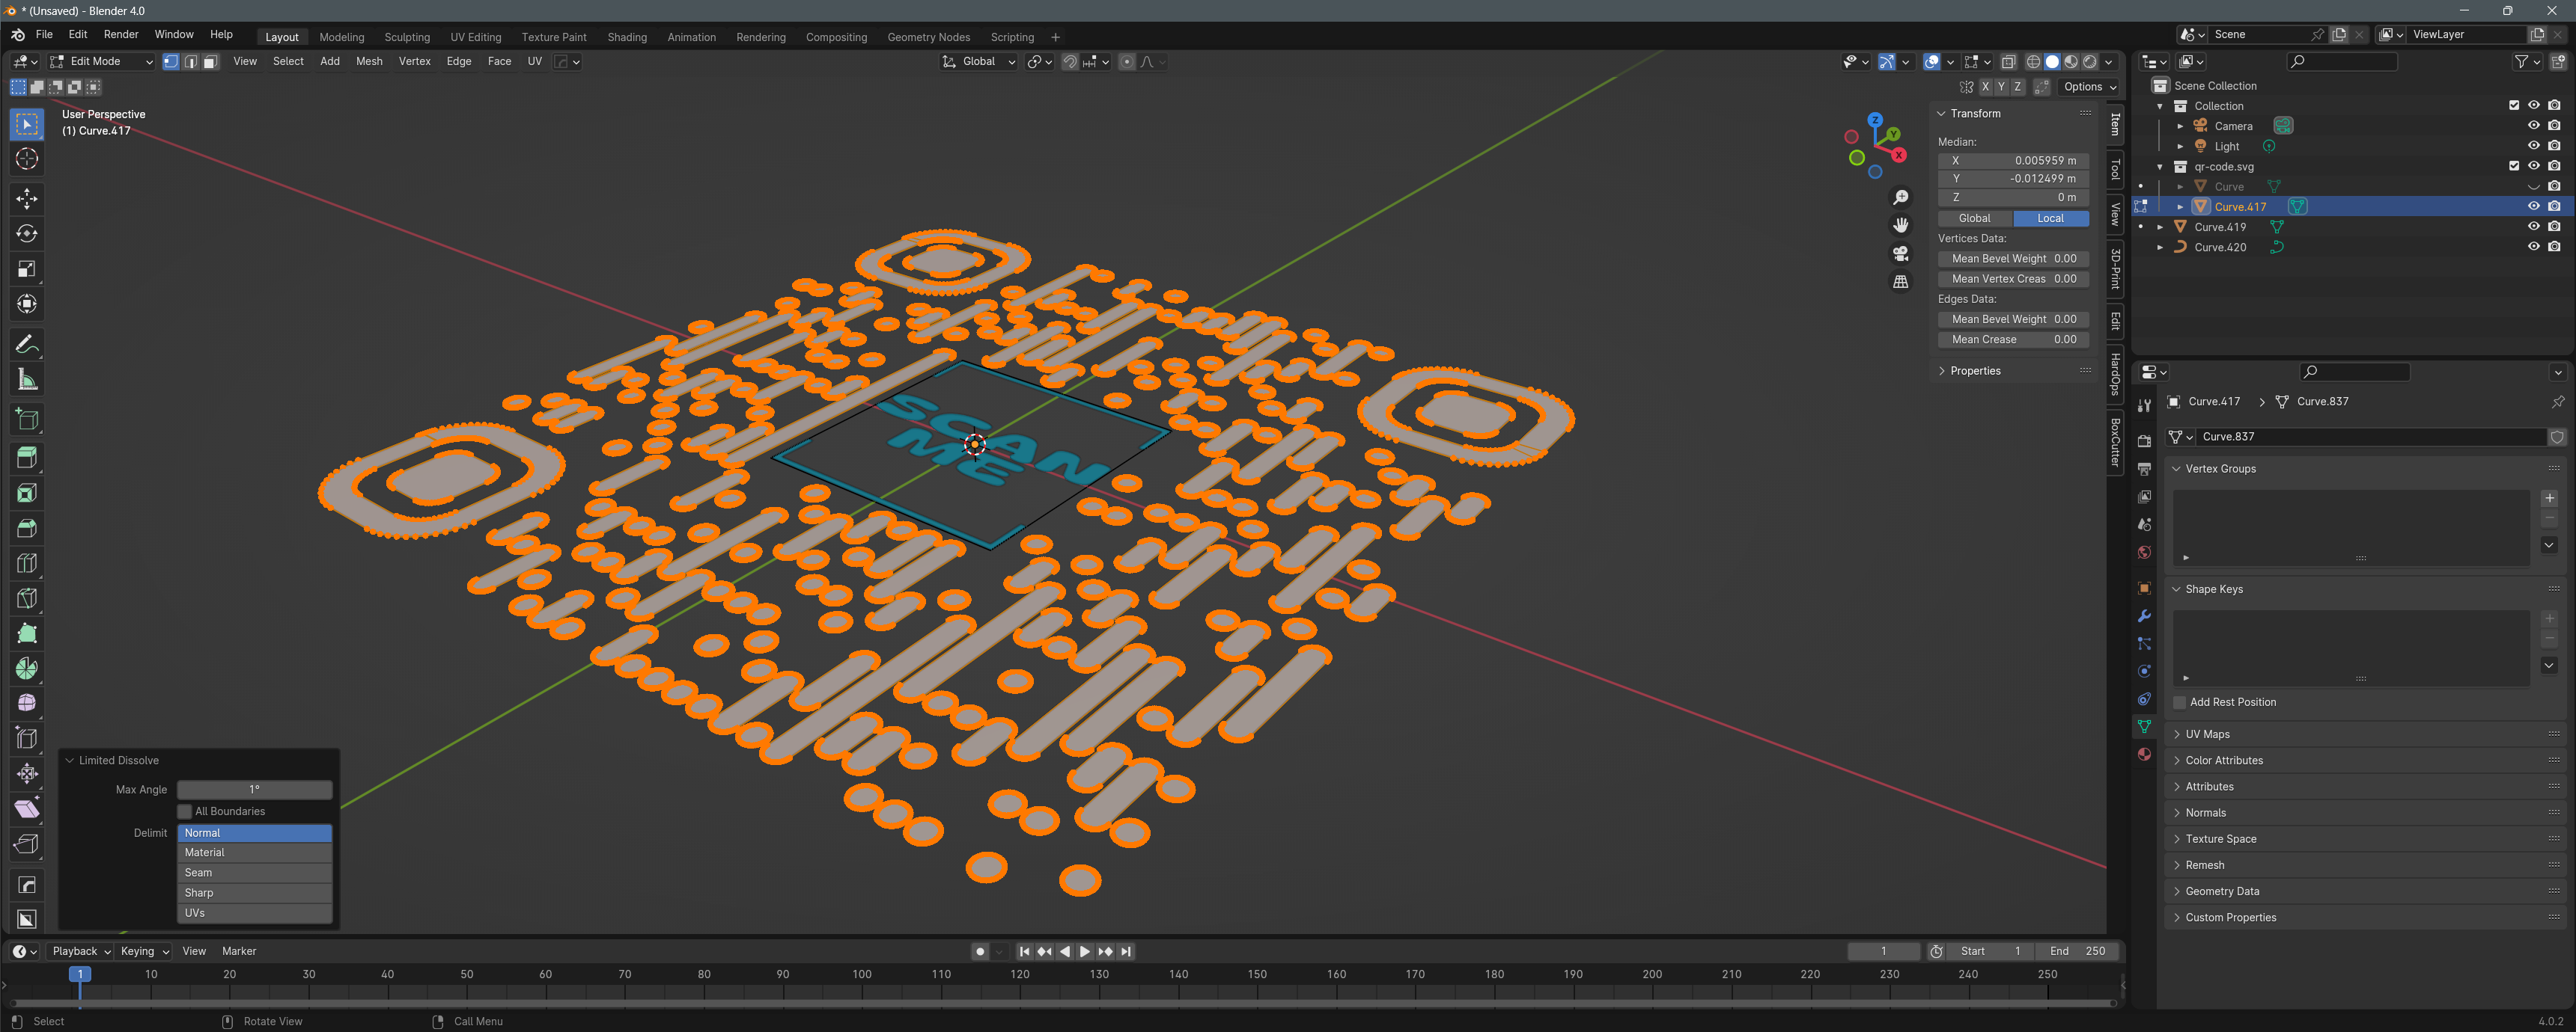Viewport: 2576px width, 1032px height.
Task: Select UVs delimit option
Action: (254, 913)
